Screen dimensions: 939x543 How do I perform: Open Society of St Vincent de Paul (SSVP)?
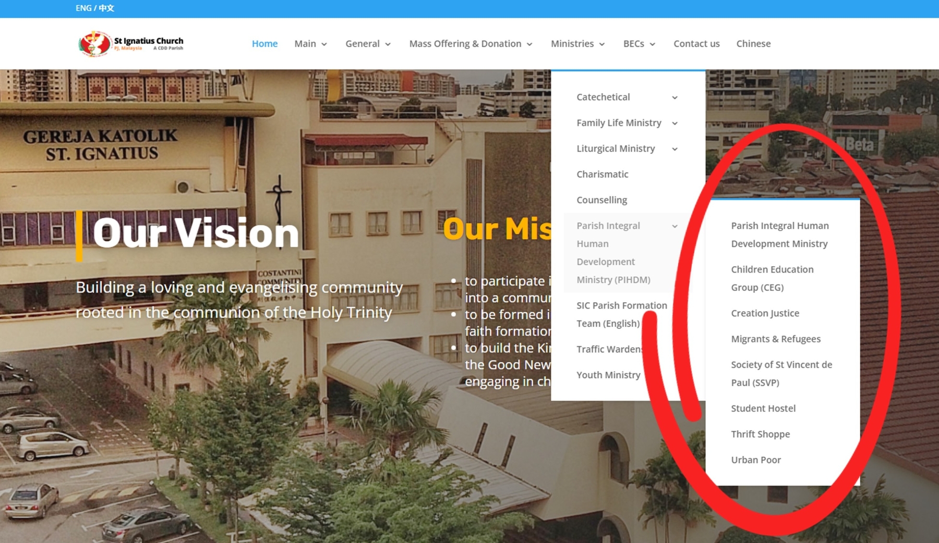781,373
